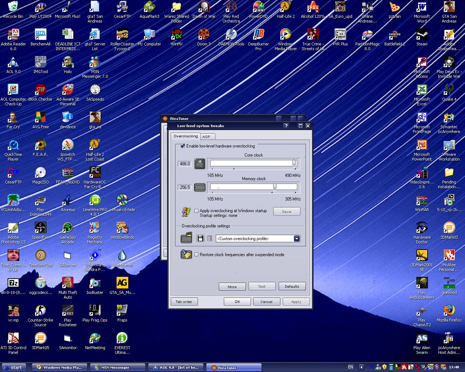Click the More button
465x372 pixels.
point(232,287)
